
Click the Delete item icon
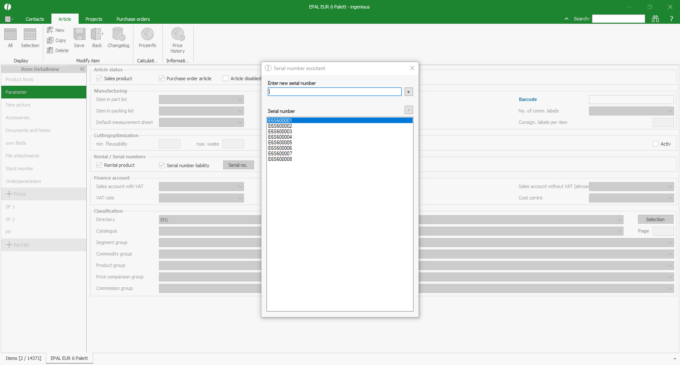[50, 51]
